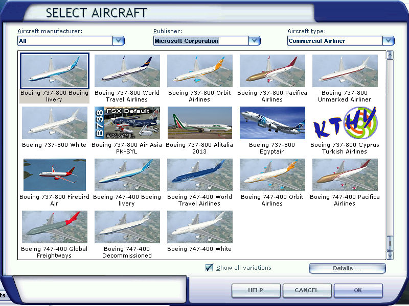Select the Boeing 737-800 White thumbnail
Image resolution: width=409 pixels, height=306 pixels.
[55, 123]
